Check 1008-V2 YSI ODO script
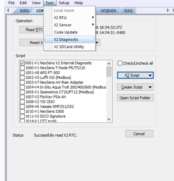The height and width of the screenshot is (181, 174). click(22, 102)
